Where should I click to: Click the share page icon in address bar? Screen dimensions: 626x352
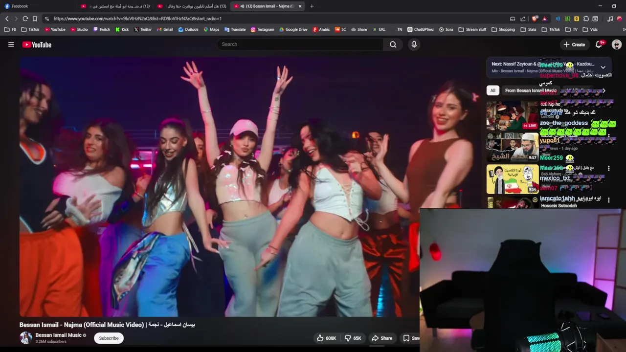tap(523, 19)
